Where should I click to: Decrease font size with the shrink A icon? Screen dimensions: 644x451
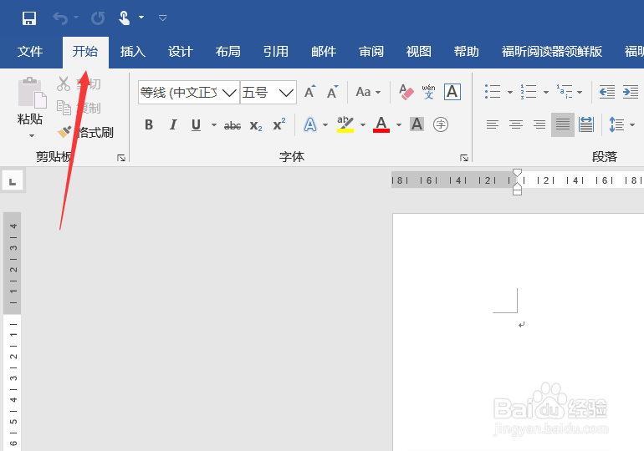332,92
